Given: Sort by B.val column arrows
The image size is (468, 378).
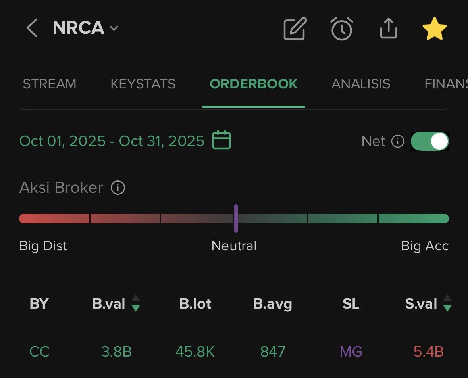Looking at the screenshot, I should point(136,303).
